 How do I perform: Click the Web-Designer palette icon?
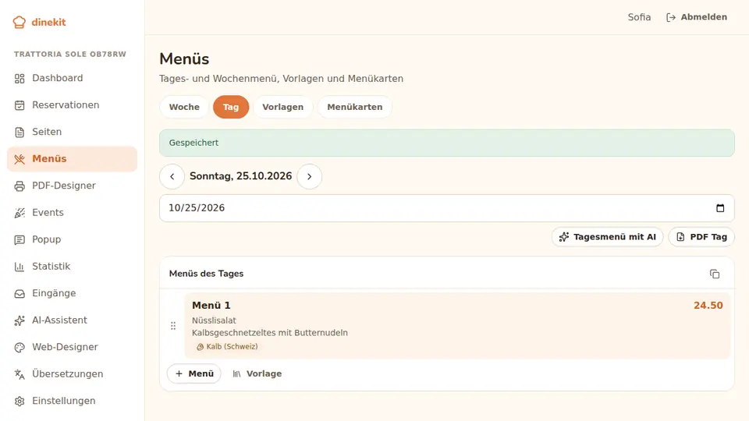pos(20,347)
